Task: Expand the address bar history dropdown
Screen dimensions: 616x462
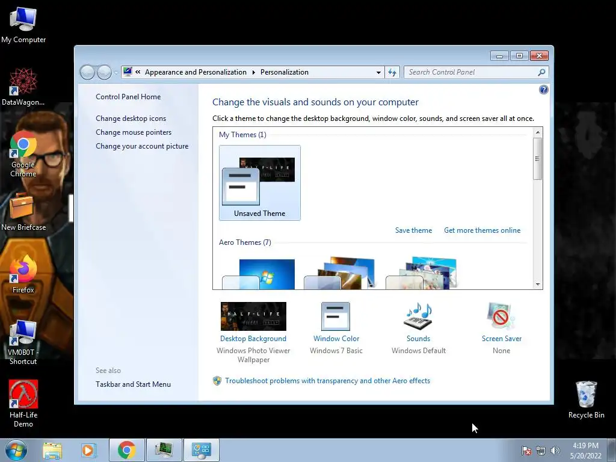Action: [x=378, y=72]
